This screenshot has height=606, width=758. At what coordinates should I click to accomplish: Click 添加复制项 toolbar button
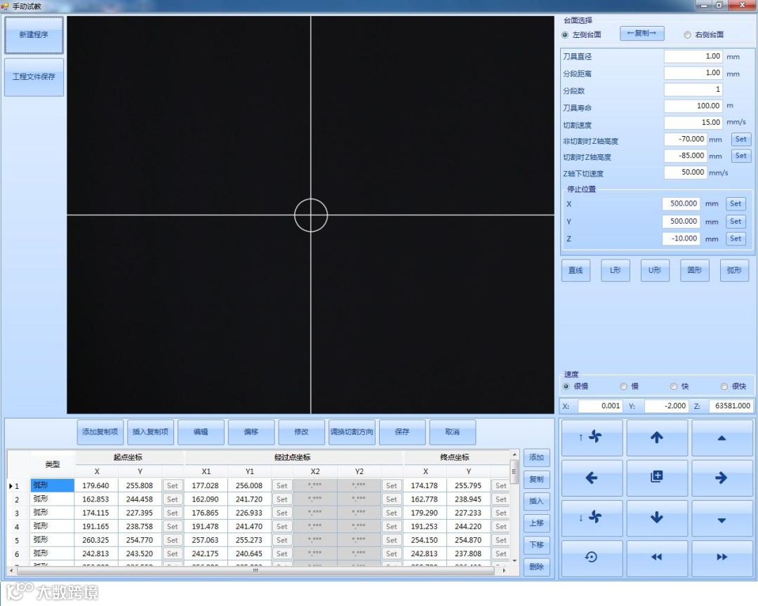click(100, 432)
